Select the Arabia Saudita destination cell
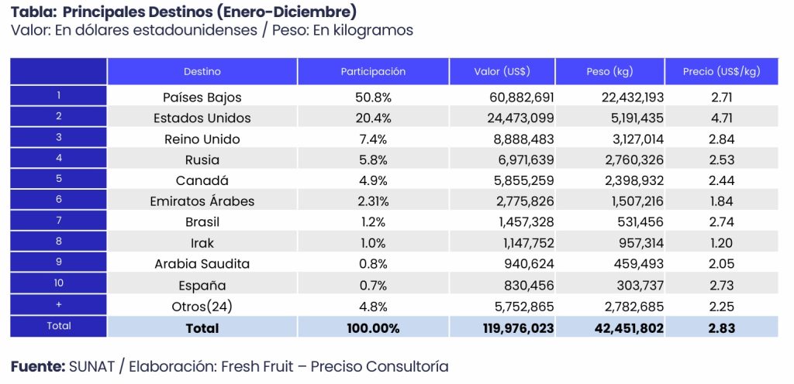 202,264
